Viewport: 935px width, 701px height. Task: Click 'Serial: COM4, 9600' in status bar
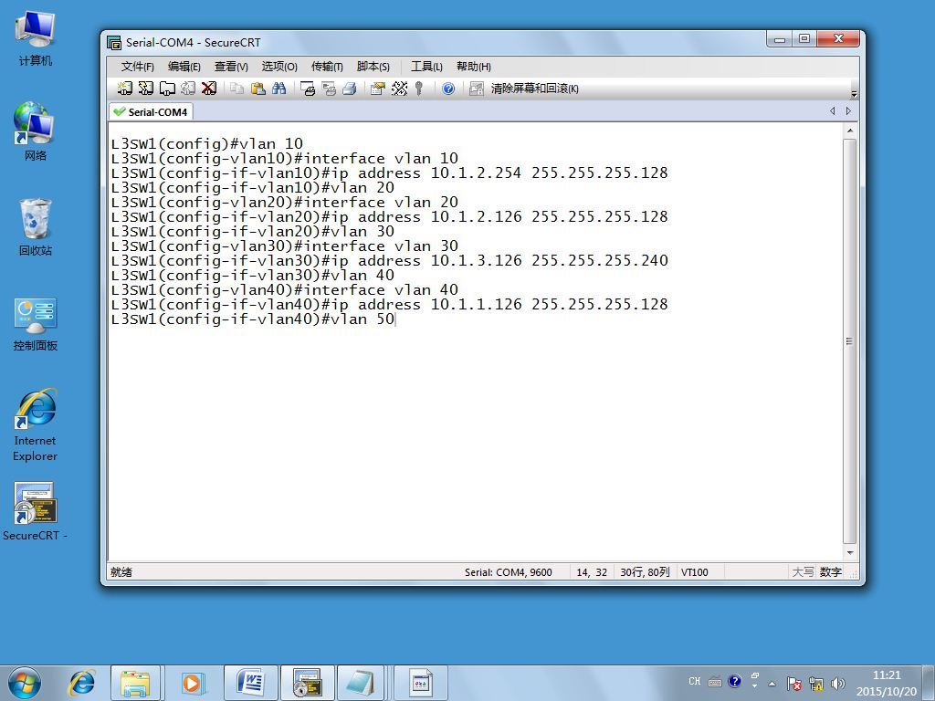[508, 572]
